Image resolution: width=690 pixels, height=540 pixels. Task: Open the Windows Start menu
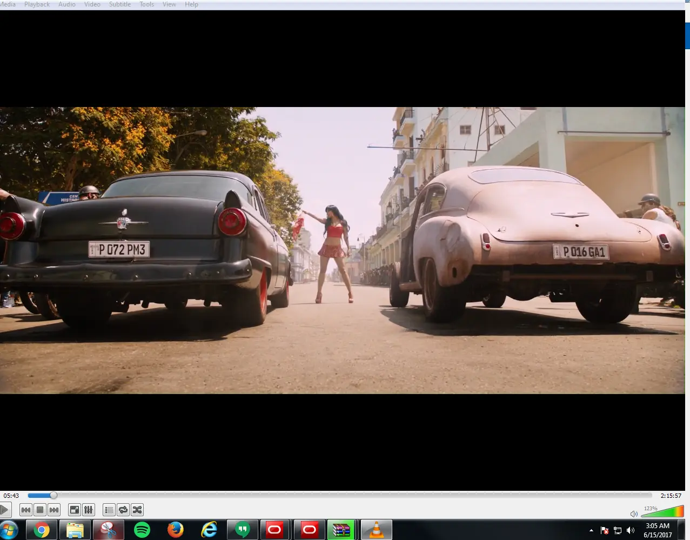click(9, 530)
